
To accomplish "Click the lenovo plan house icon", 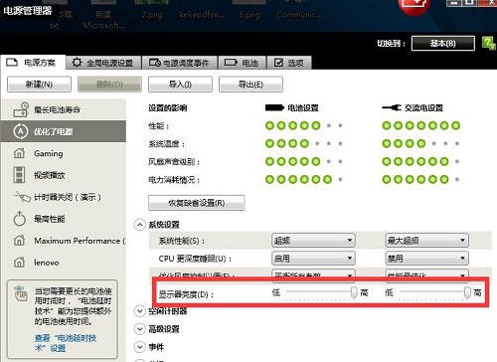I will (x=19, y=263).
